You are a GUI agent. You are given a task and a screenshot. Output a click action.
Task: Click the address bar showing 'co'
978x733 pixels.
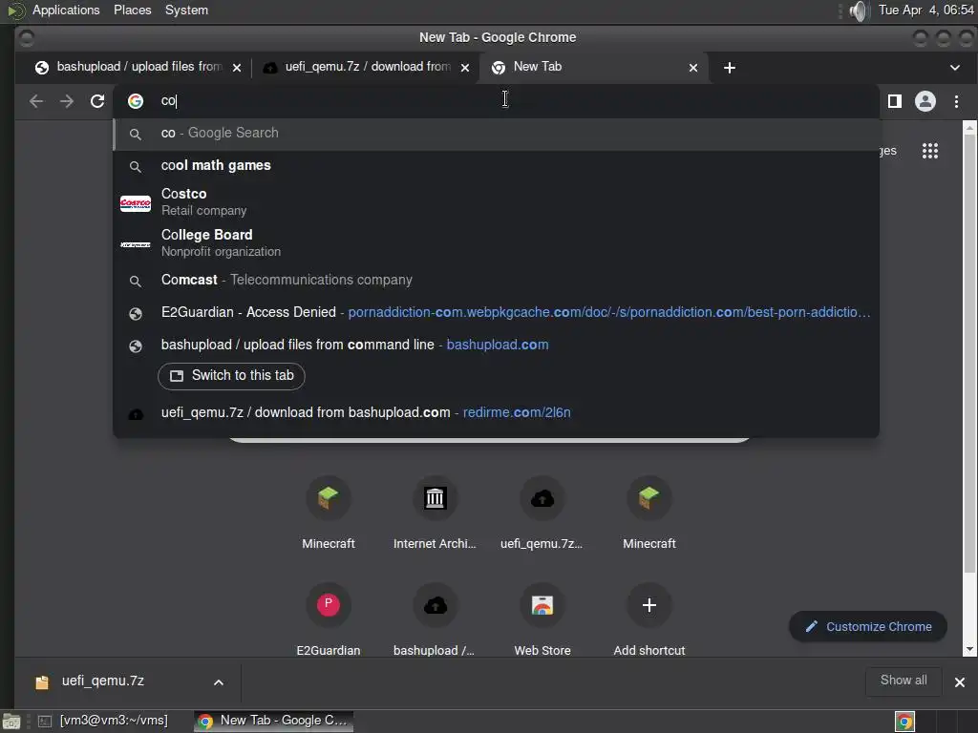pyautogui.click(x=496, y=101)
